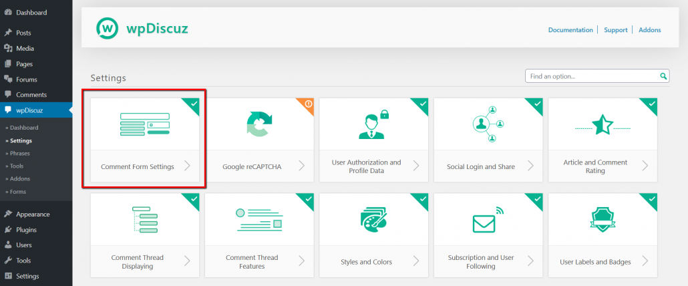Click the Subscription envelope icon

488,219
